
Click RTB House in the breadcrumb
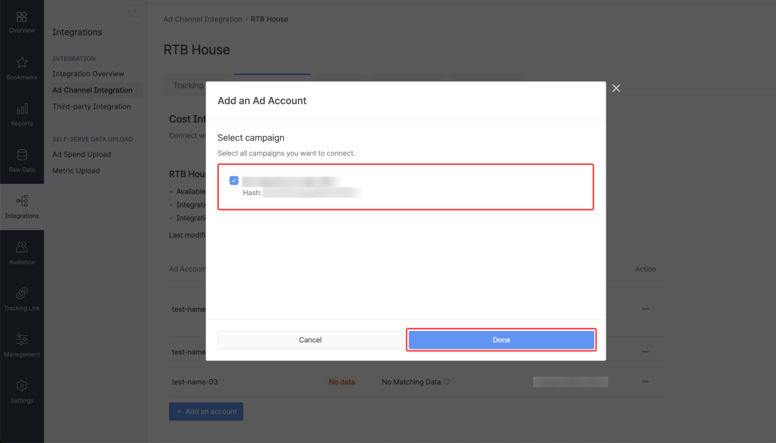pyautogui.click(x=269, y=19)
